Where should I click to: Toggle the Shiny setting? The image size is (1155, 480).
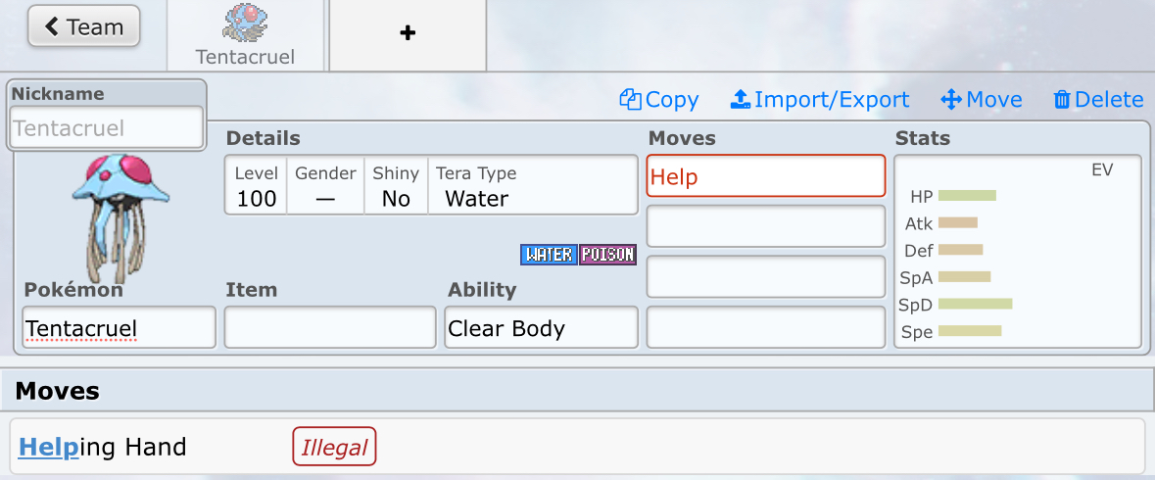[x=396, y=187]
